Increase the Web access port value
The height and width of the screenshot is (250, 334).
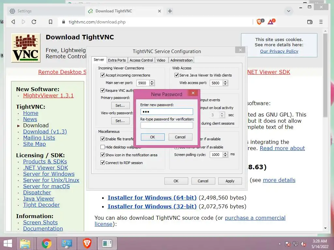225,81
